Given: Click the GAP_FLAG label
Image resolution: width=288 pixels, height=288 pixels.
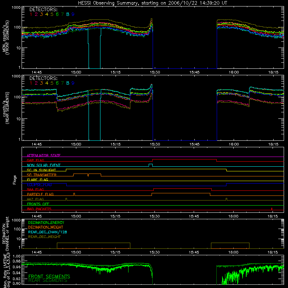Looking at the screenshot, I should pos(35,160).
